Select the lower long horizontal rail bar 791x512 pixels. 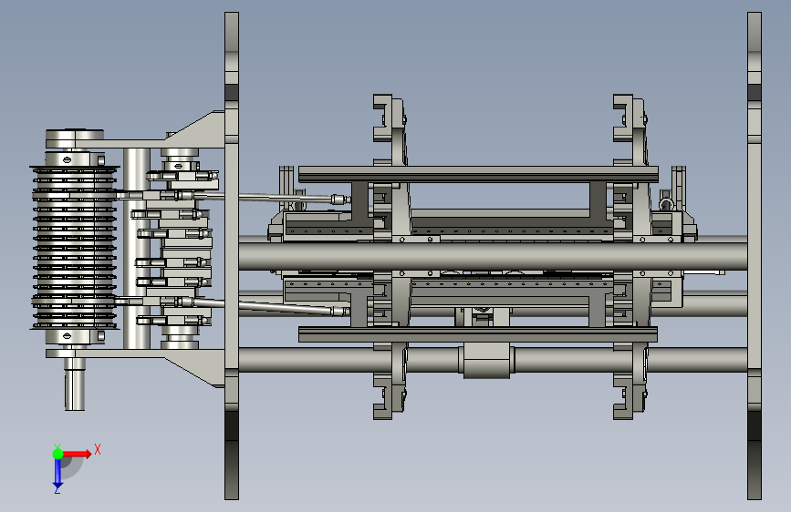(x=478, y=334)
